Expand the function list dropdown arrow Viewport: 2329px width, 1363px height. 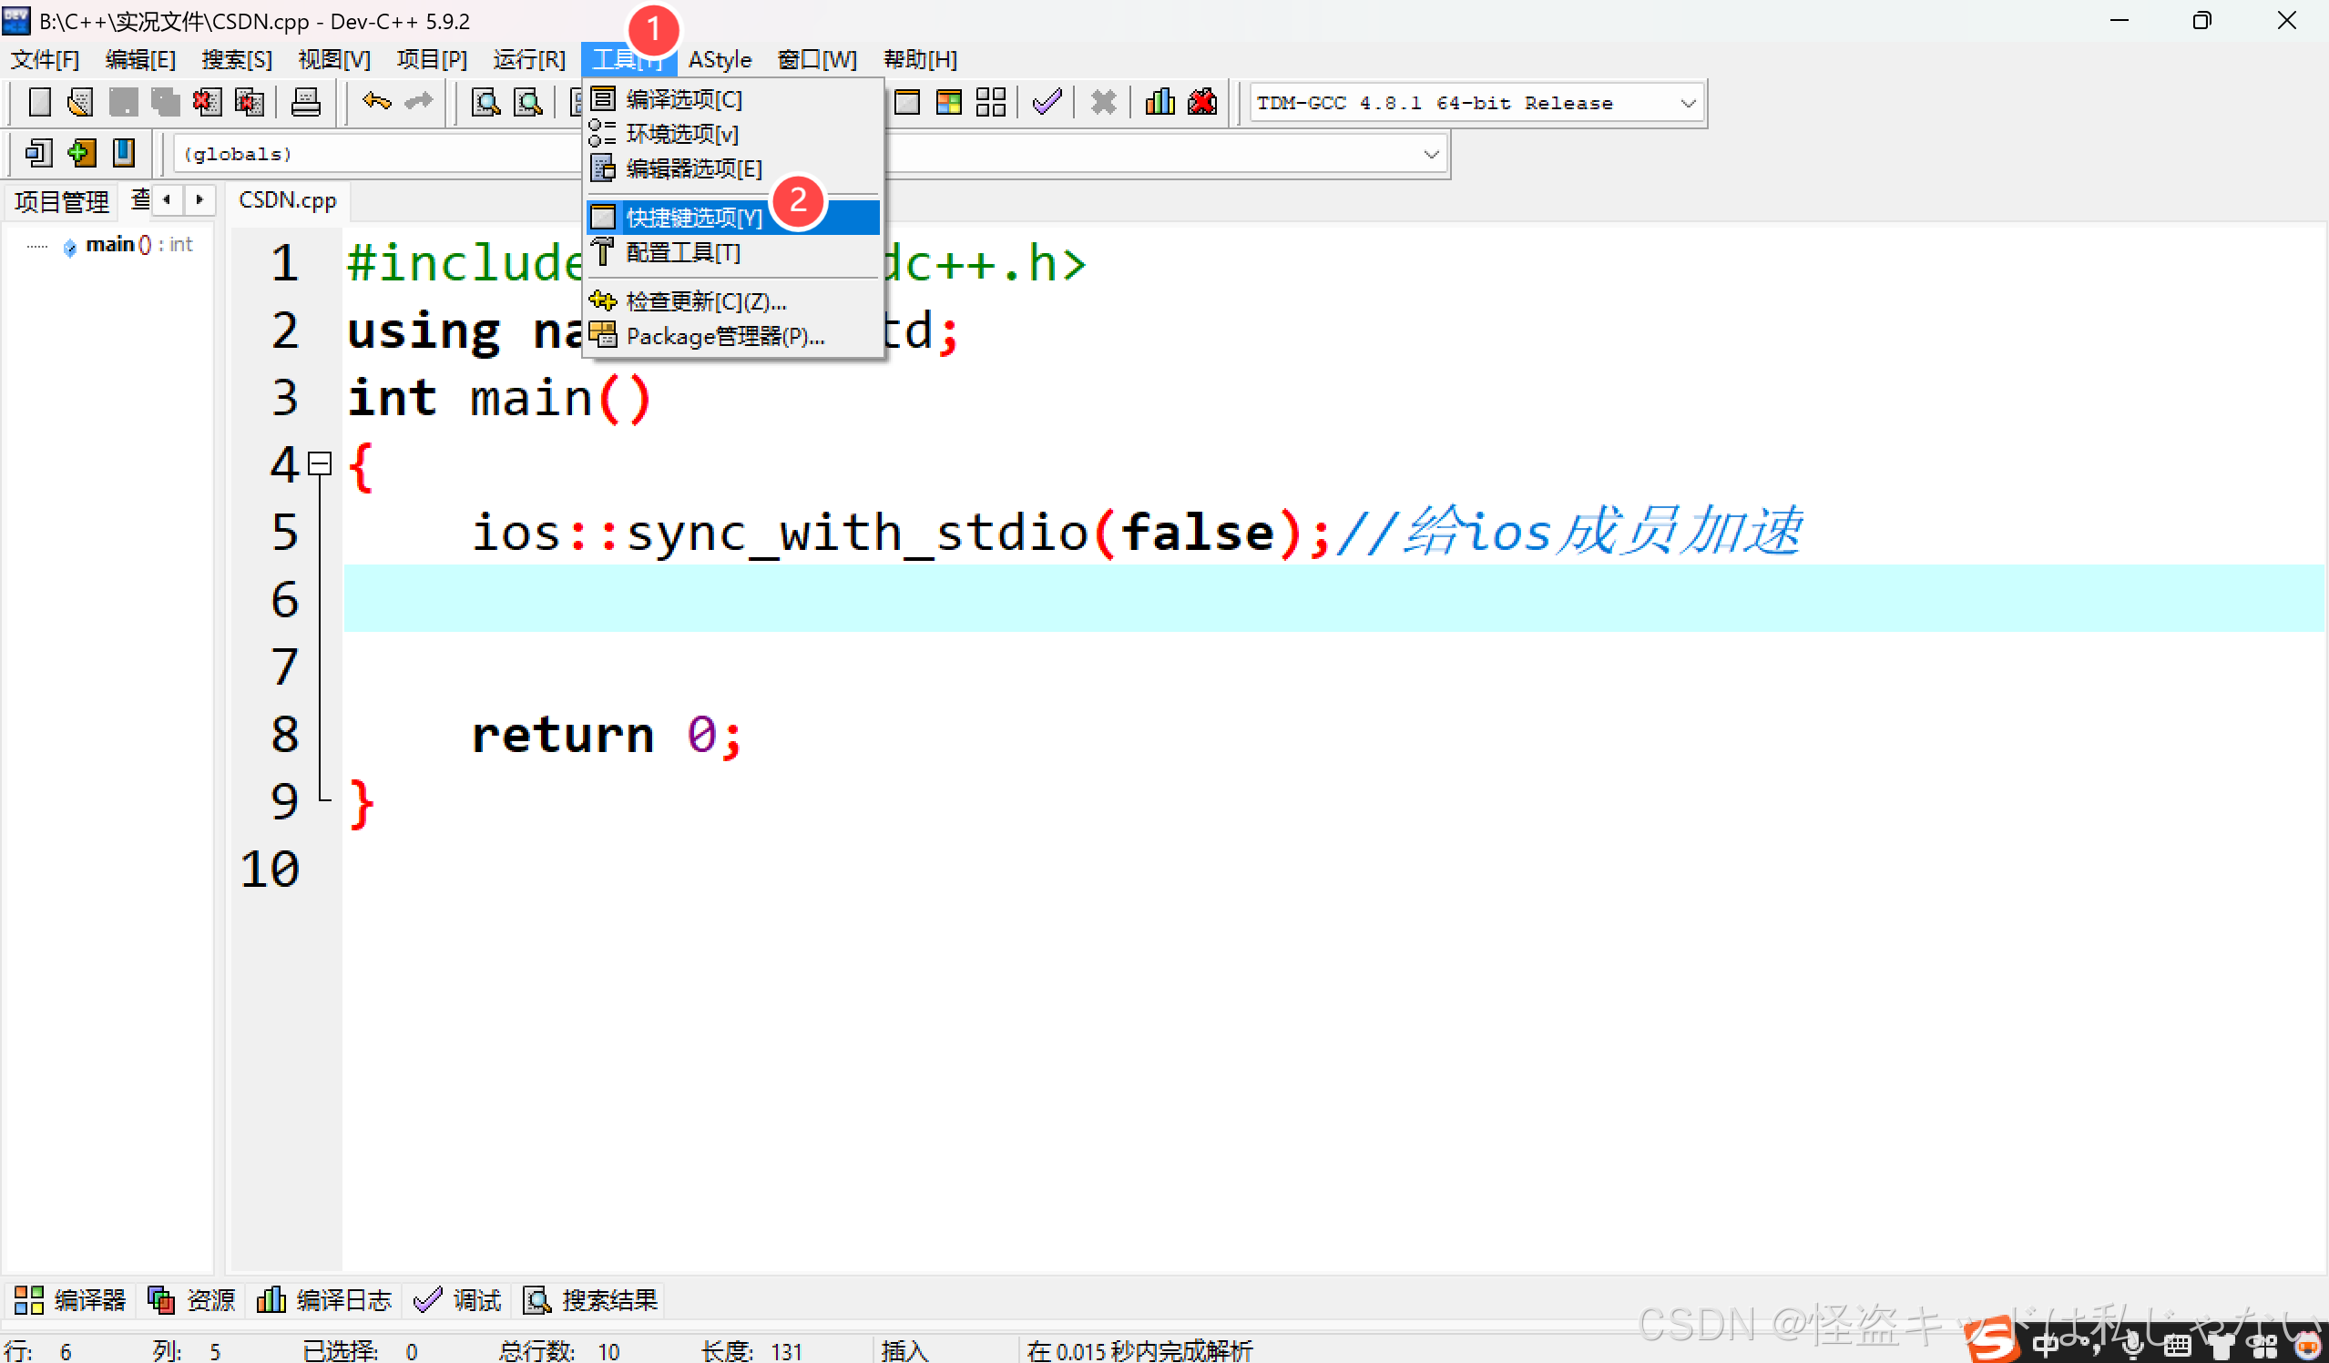coord(1431,153)
